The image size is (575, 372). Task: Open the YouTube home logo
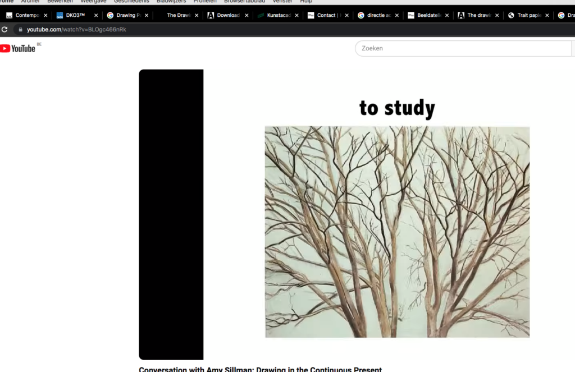pos(17,48)
